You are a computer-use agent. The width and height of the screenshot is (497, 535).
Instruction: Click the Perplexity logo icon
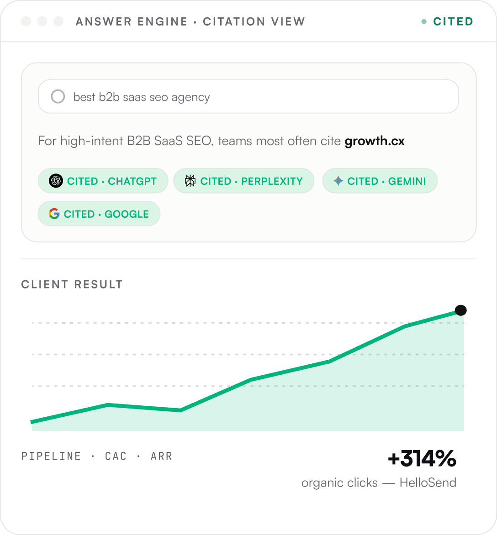pos(190,181)
